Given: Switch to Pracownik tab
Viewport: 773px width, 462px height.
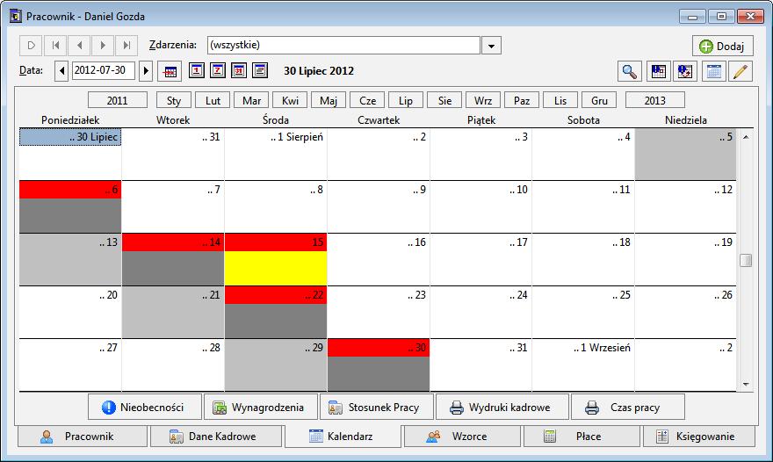Looking at the screenshot, I should point(83,437).
